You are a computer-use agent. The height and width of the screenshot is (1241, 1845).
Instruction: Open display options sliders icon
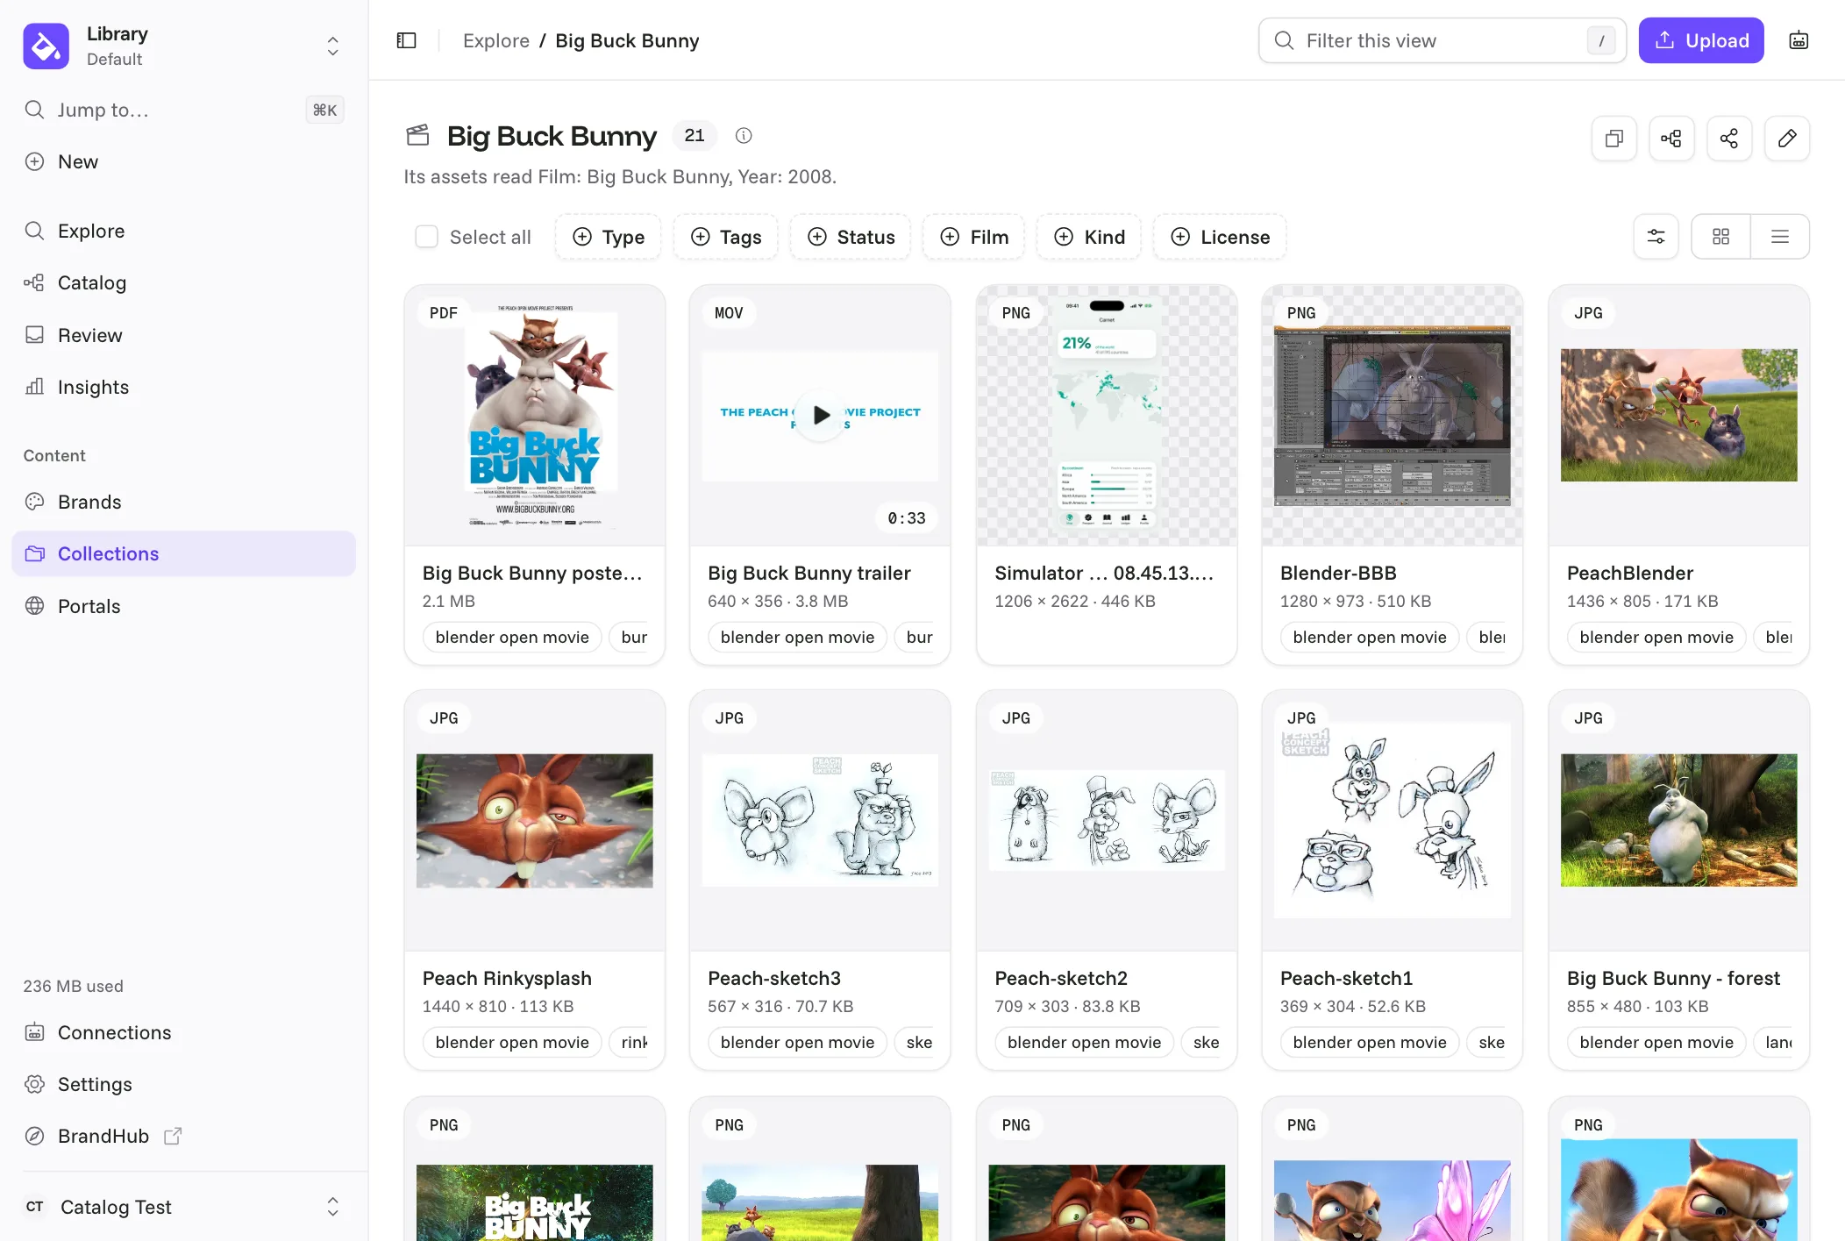[x=1656, y=237]
